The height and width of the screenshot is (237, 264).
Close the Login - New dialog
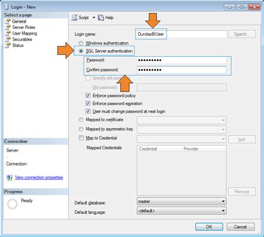point(255,7)
